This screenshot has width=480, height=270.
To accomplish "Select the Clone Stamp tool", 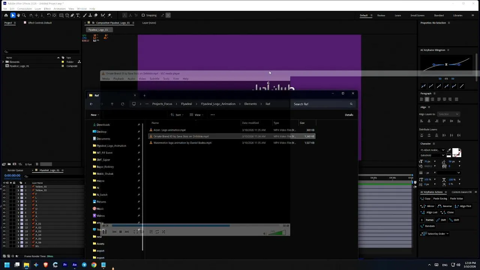I will pos(90,15).
